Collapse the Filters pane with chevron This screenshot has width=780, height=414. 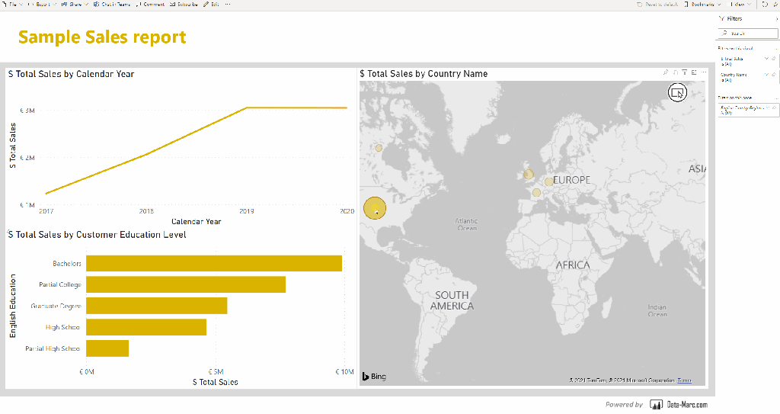pyautogui.click(x=775, y=18)
